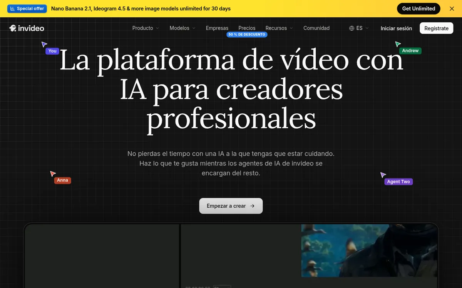Image resolution: width=462 pixels, height=288 pixels.
Task: Expand the Recursos dropdown
Action: coord(279,28)
